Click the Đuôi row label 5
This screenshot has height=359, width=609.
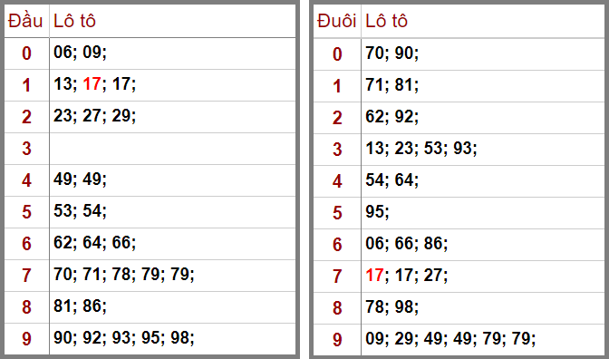[337, 212]
